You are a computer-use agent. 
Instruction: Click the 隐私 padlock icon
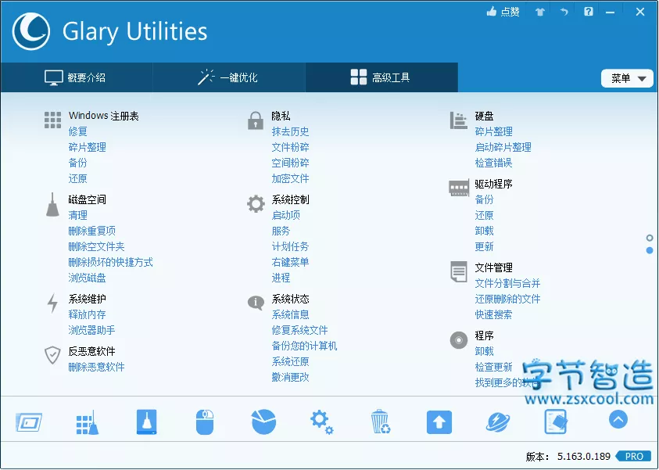256,120
